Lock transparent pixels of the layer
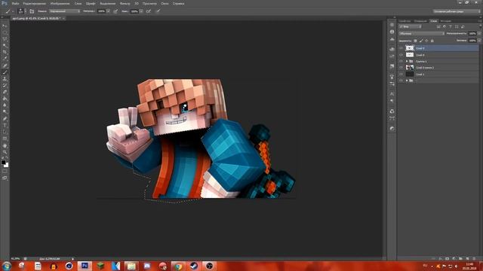Viewport: 483px width, 271px height. tap(415, 41)
